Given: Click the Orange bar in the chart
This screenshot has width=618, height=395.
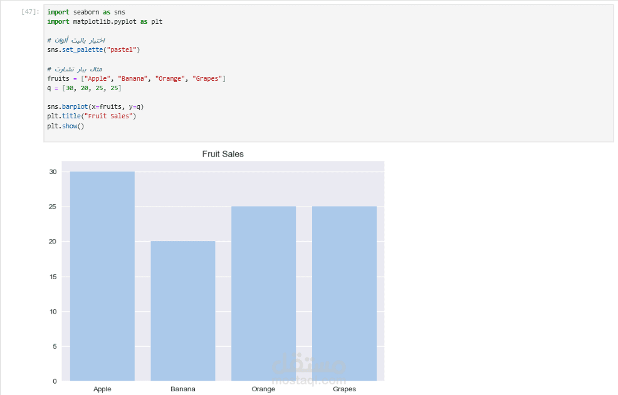Looking at the screenshot, I should (x=264, y=294).
